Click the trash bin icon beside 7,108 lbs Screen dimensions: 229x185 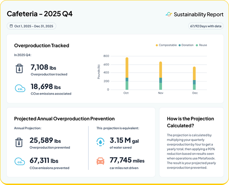(19, 68)
